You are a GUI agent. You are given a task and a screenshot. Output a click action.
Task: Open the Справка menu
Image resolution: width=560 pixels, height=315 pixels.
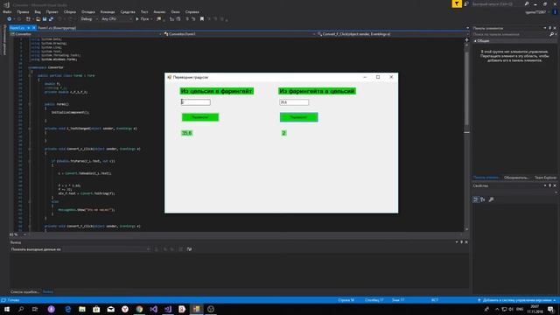(x=192, y=11)
